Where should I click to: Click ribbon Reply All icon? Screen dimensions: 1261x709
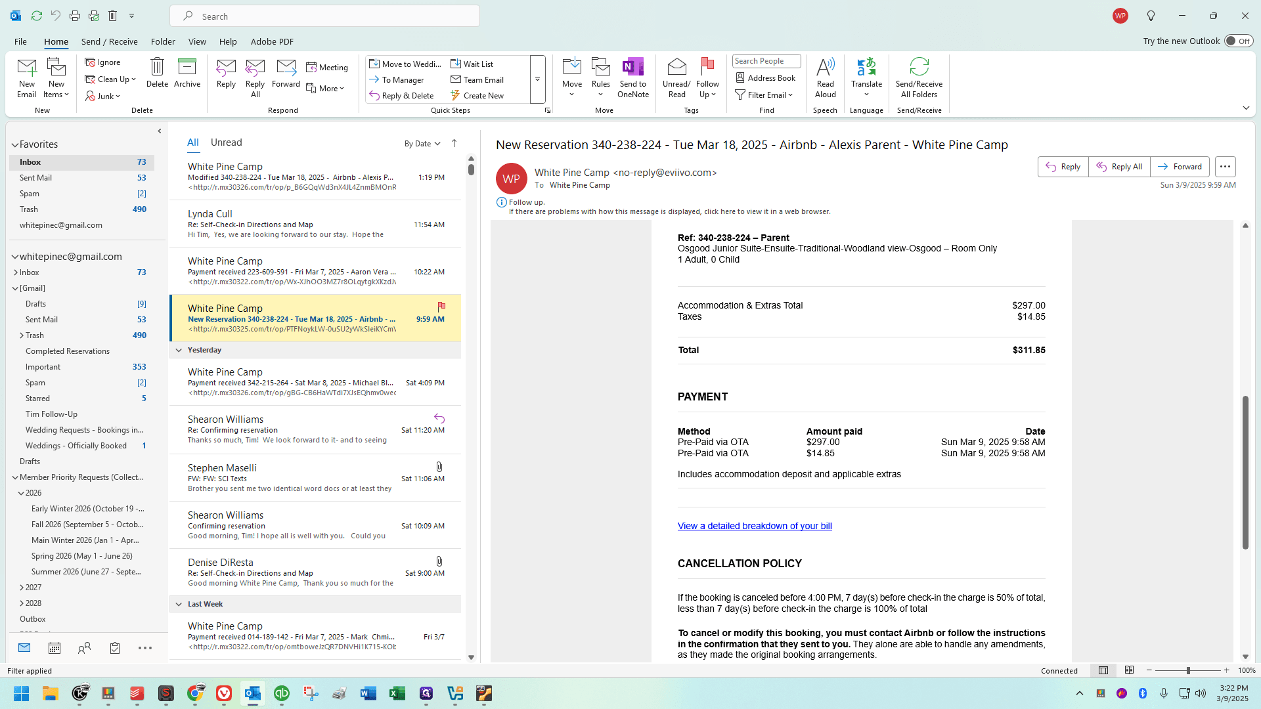(255, 77)
